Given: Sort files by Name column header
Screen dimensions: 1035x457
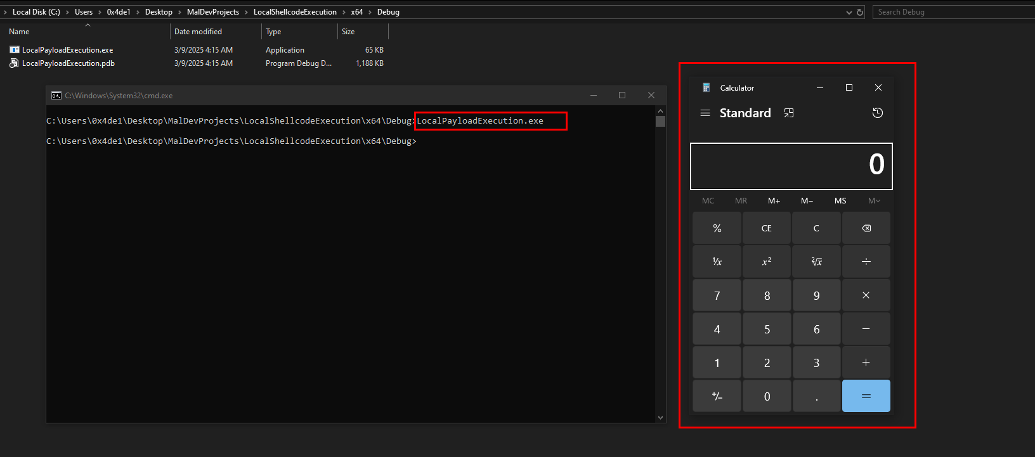Looking at the screenshot, I should coord(19,32).
